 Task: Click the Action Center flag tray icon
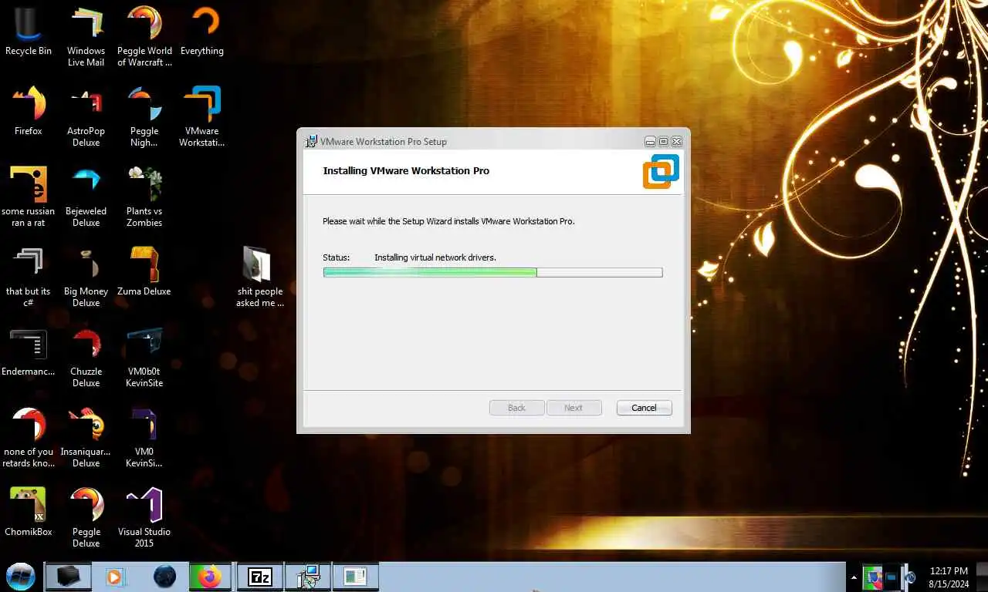[x=872, y=577]
